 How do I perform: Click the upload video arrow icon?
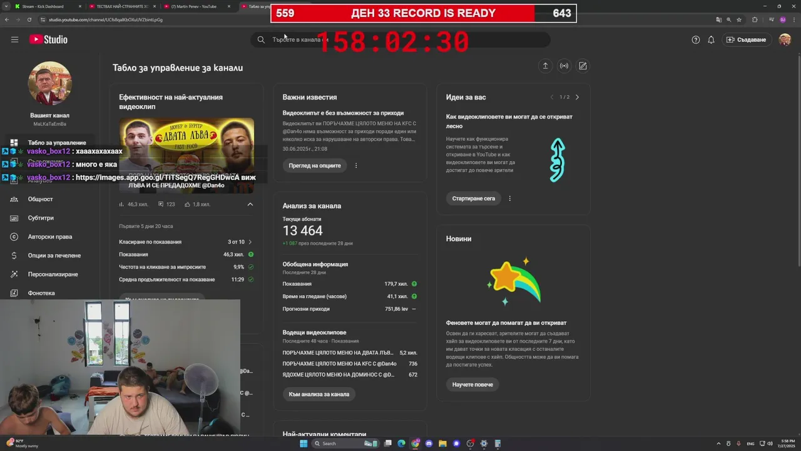545,66
